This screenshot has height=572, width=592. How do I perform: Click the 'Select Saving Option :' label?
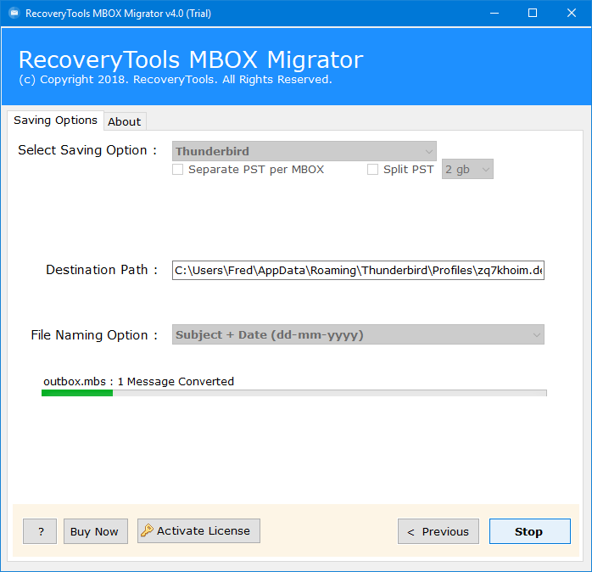pyautogui.click(x=87, y=150)
